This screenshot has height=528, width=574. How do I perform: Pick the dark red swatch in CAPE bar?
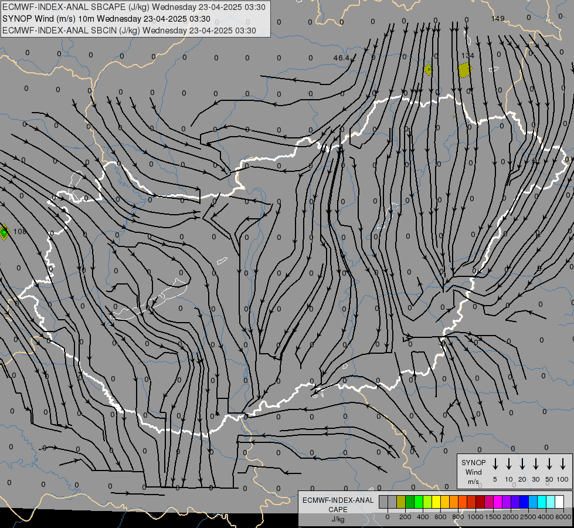[x=481, y=502]
